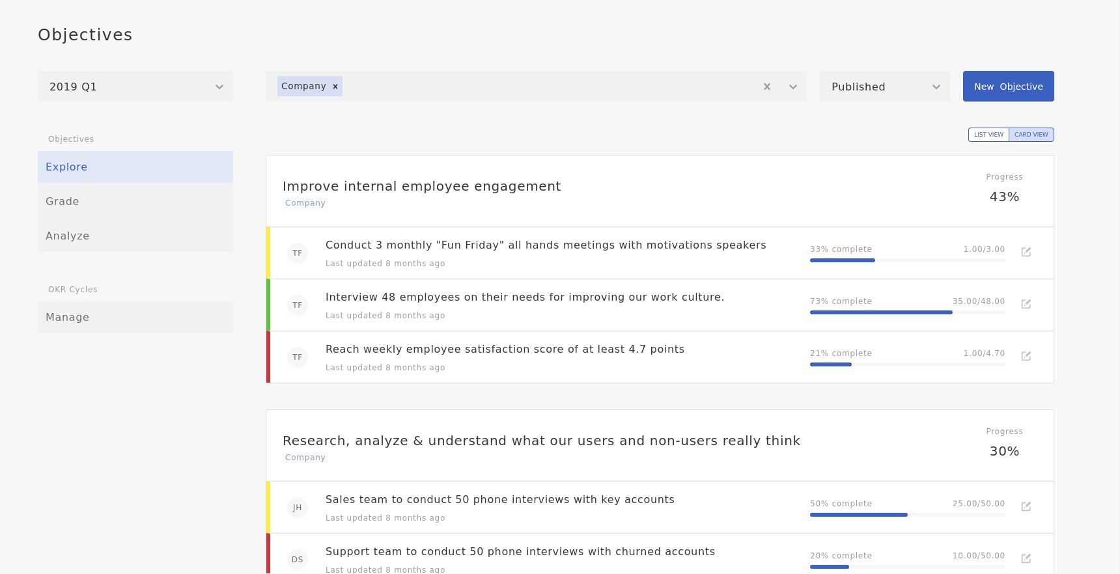
Task: Switch to List View
Action: pos(988,135)
